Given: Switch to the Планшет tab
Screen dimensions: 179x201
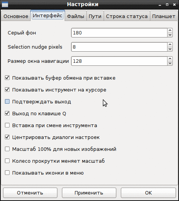Looking at the screenshot, I should point(164,16).
